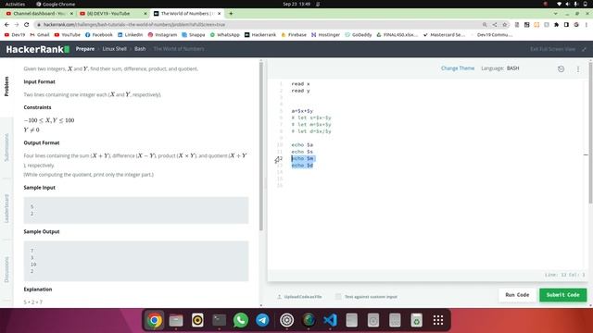
Task: Open the Gmail bookmark
Action: pos(39,35)
